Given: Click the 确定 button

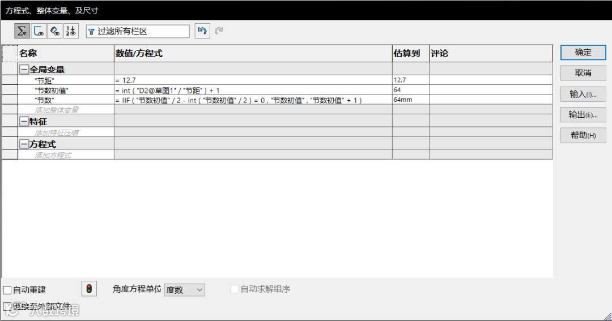Looking at the screenshot, I should pyautogui.click(x=583, y=52).
